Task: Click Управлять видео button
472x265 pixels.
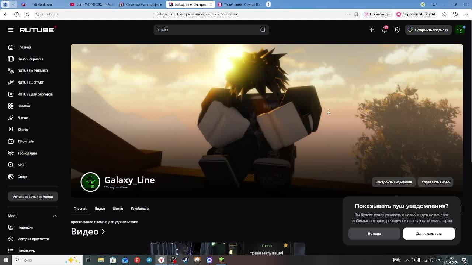Action: pos(435,182)
